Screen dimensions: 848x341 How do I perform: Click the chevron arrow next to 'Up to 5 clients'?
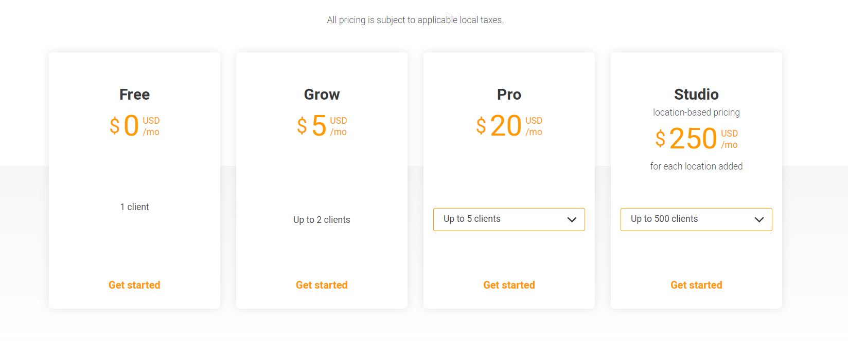click(572, 219)
